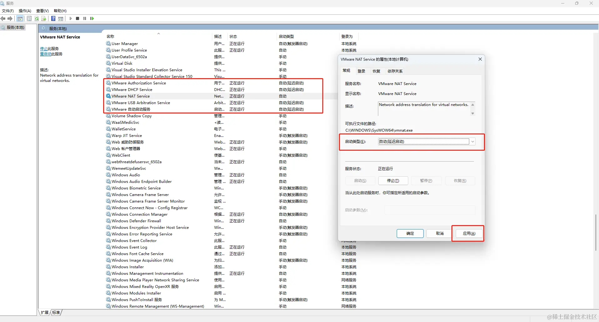Switch to the 扩展 view tab at bottom

[45, 312]
